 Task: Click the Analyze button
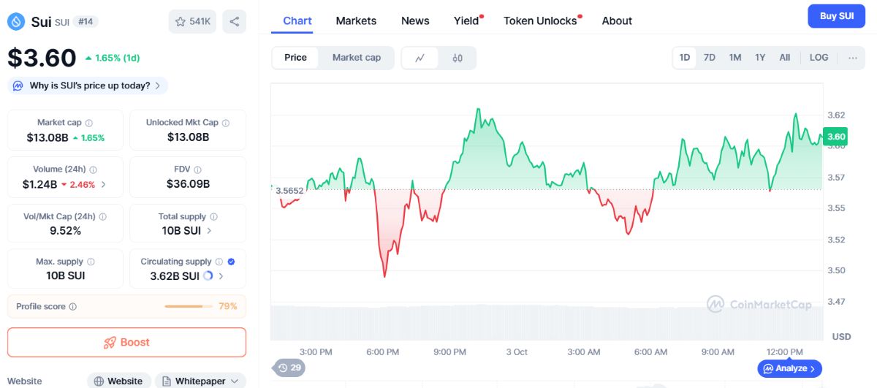(x=790, y=369)
